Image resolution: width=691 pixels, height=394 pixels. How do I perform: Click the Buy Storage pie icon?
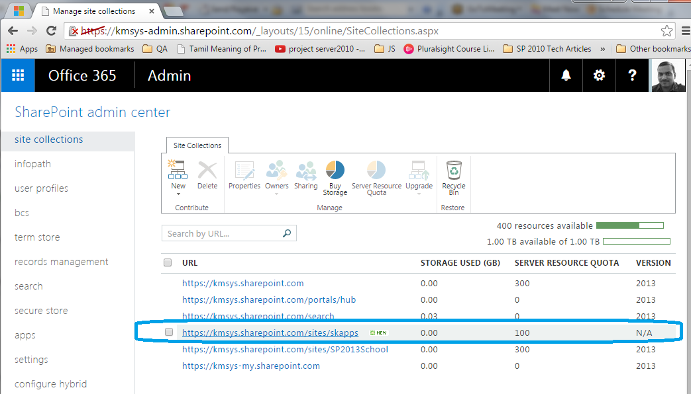point(335,170)
